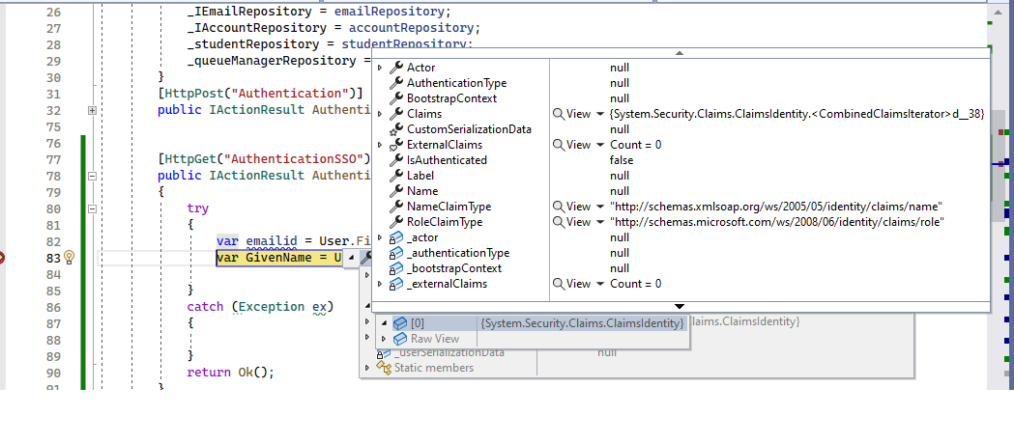Click the IsAuthenticated value false
Screen dimensions: 1014x444
tap(622, 160)
